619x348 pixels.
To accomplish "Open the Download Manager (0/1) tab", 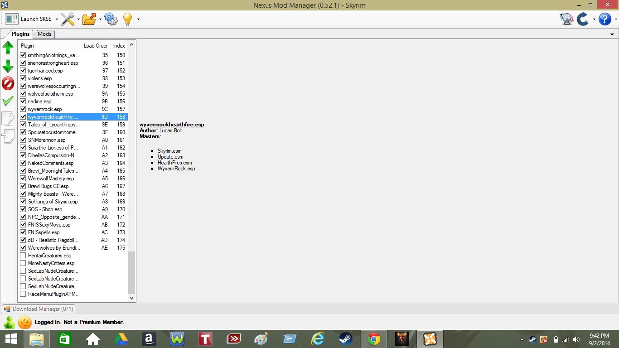I will 39,309.
